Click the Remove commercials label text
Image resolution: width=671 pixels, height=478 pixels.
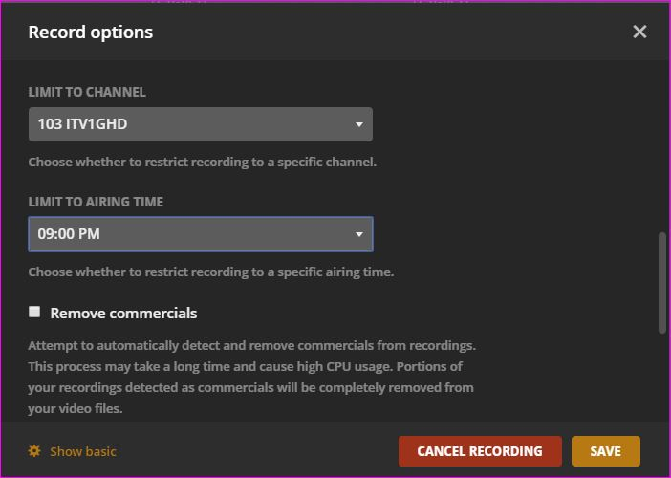coord(123,313)
